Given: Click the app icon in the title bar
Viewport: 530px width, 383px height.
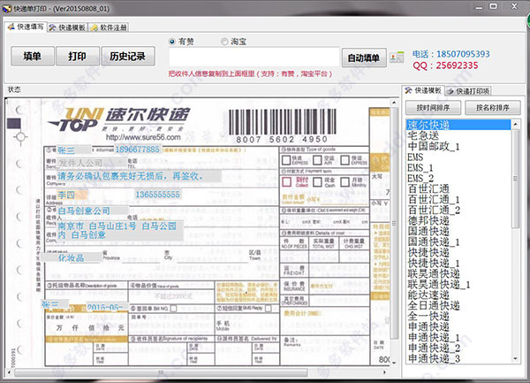Looking at the screenshot, I should tap(7, 9).
